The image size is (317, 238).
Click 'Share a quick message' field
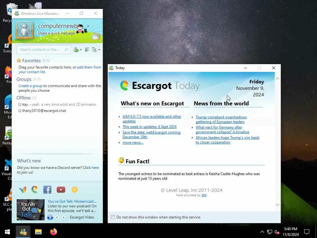(56, 33)
